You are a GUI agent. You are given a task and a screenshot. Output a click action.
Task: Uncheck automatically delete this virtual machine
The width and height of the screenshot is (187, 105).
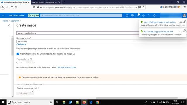(x=18, y=54)
